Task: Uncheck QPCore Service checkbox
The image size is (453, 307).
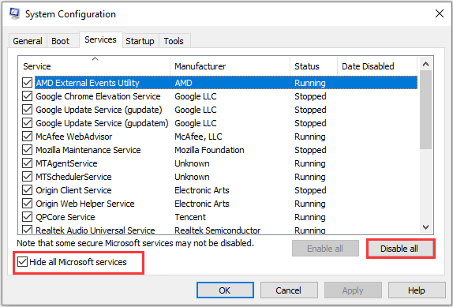Action: [x=27, y=217]
